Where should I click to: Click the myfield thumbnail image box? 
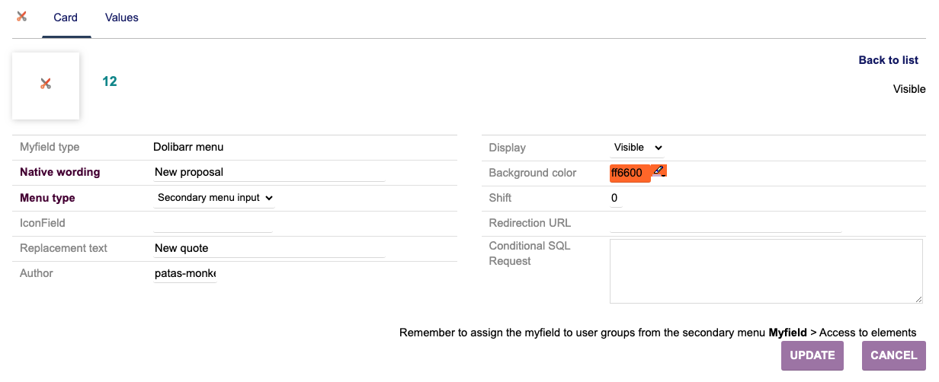click(x=46, y=85)
